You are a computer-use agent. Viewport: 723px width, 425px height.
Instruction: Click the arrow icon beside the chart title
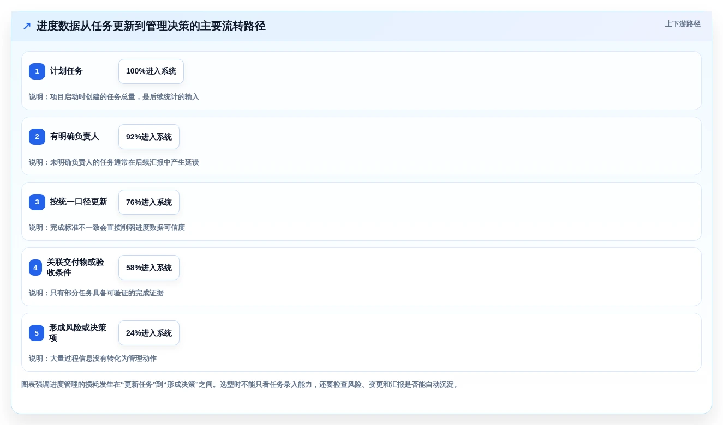(x=27, y=26)
